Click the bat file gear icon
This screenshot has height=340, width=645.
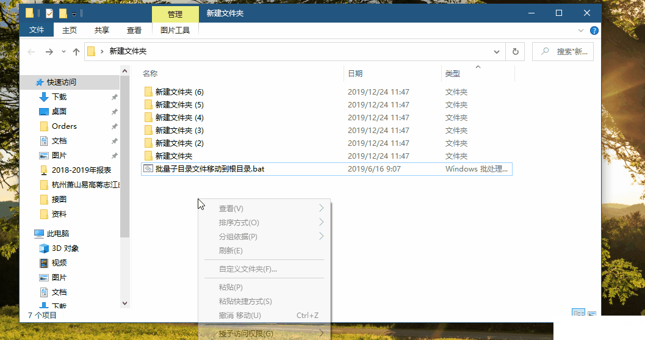coord(148,168)
